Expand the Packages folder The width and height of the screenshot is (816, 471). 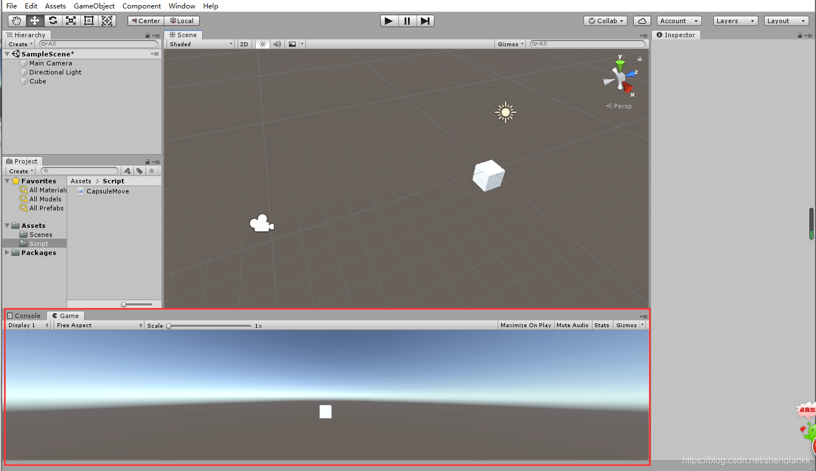[x=7, y=253]
